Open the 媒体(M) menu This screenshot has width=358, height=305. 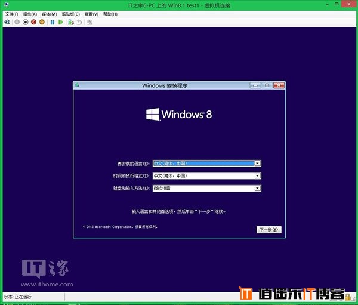(x=49, y=14)
